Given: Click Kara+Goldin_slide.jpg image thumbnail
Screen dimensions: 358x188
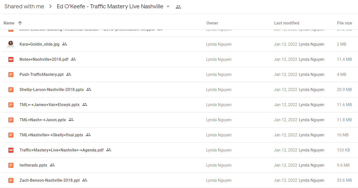Looking at the screenshot, I should [11, 44].
